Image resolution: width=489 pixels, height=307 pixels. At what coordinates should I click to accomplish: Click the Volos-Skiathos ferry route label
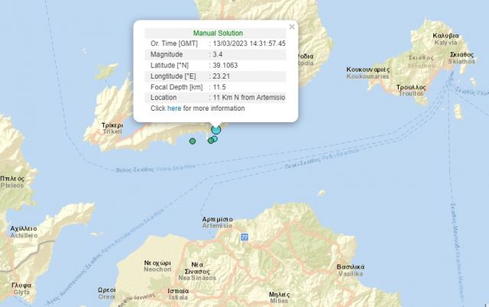coord(155,169)
